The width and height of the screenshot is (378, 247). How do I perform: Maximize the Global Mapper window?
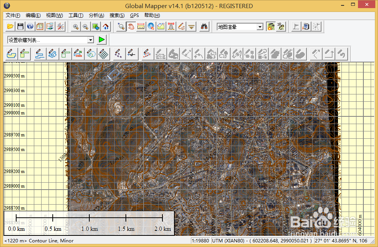pyautogui.click(x=353, y=5)
